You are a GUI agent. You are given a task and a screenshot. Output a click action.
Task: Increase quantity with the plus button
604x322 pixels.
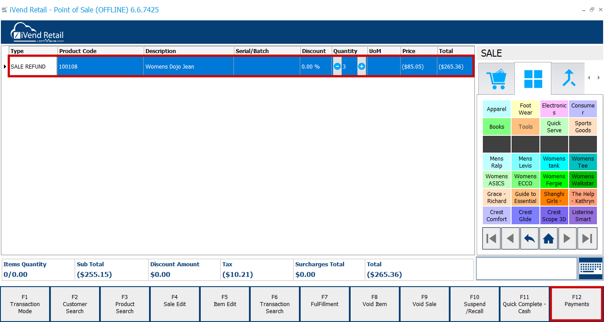coord(362,66)
